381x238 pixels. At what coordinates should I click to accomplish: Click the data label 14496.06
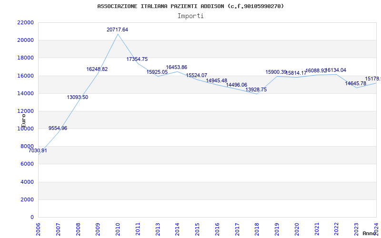tap(236, 85)
